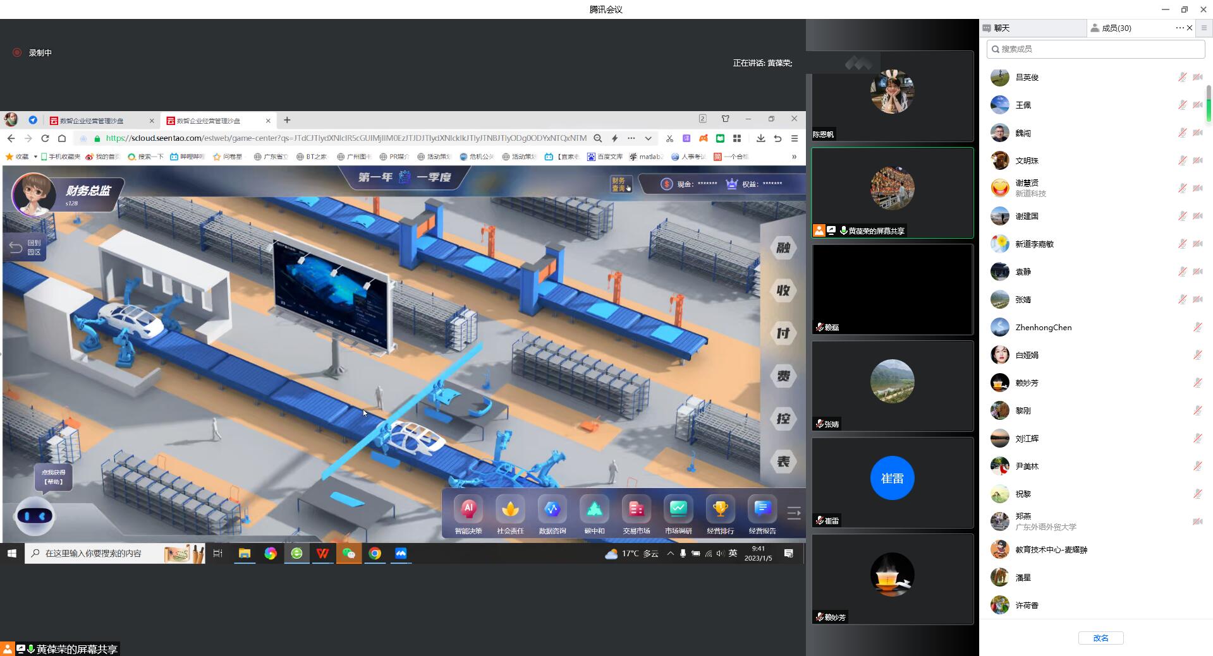Screen dimensions: 1213x656
Task: Click the 社会责任 icon
Action: coord(510,510)
